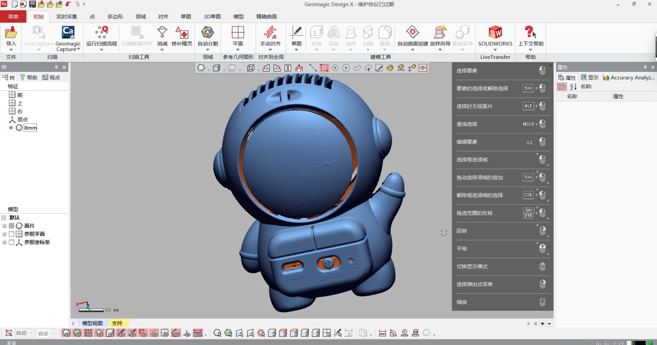Image resolution: width=657 pixels, height=345 pixels.
Task: Open SOLIDWORKS LiveTransfer icon
Action: click(x=495, y=33)
